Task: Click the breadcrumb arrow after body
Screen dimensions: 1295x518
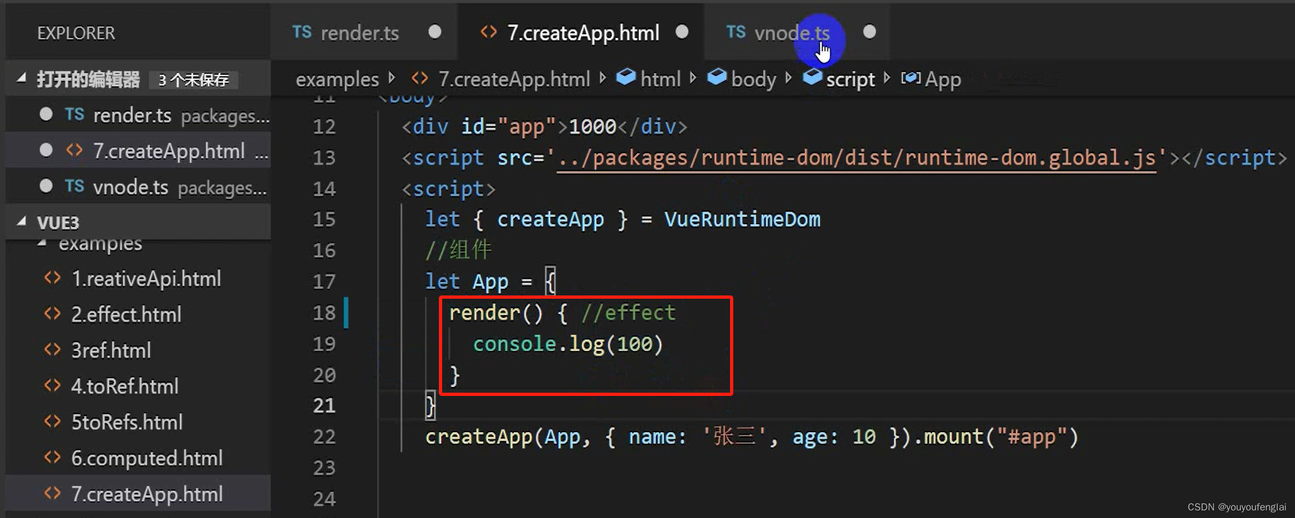Action: (x=788, y=79)
